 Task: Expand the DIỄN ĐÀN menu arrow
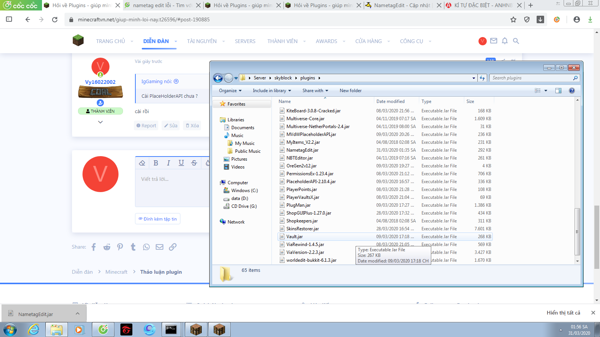tap(175, 42)
